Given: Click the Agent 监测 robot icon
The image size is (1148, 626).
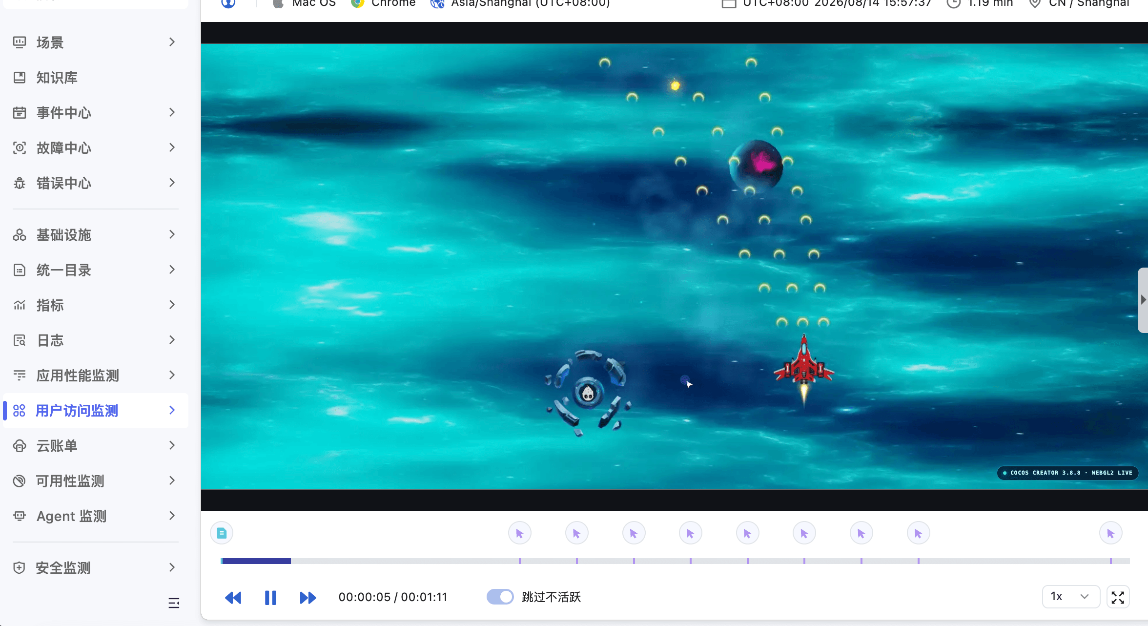Looking at the screenshot, I should (20, 516).
